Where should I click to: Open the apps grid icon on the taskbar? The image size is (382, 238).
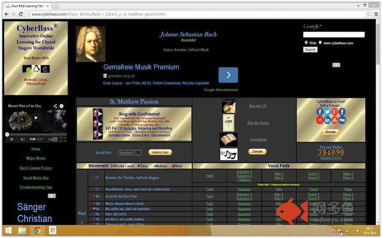click(x=53, y=230)
